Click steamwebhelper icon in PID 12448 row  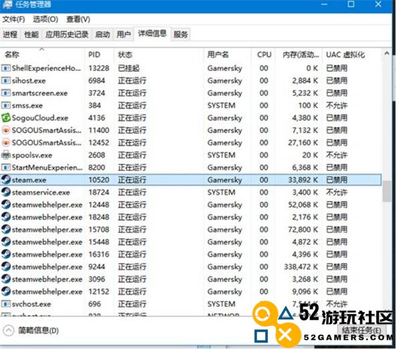pyautogui.click(x=6, y=205)
